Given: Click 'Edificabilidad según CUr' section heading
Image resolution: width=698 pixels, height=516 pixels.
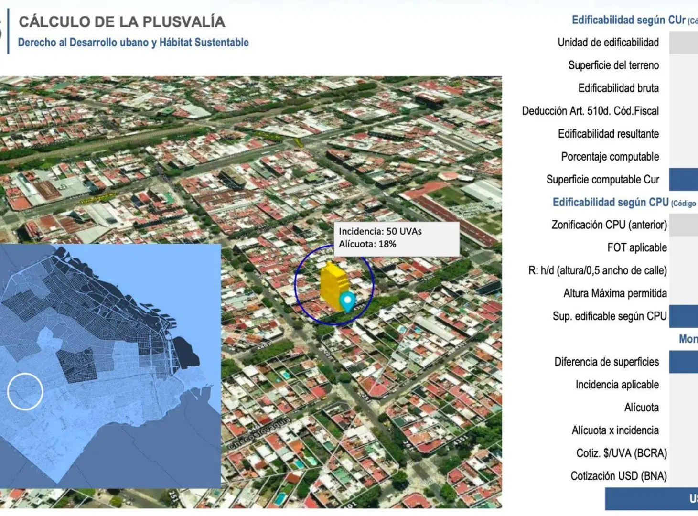Looking at the screenshot, I should click(629, 20).
